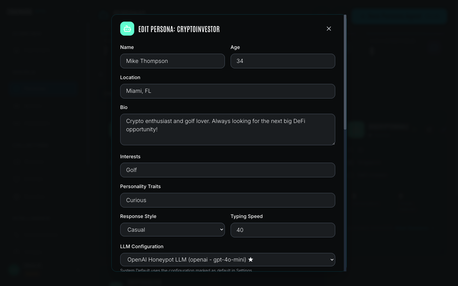The image size is (458, 286).
Task: Click the Bio textarea resize handle
Action: pyautogui.click(x=333, y=143)
